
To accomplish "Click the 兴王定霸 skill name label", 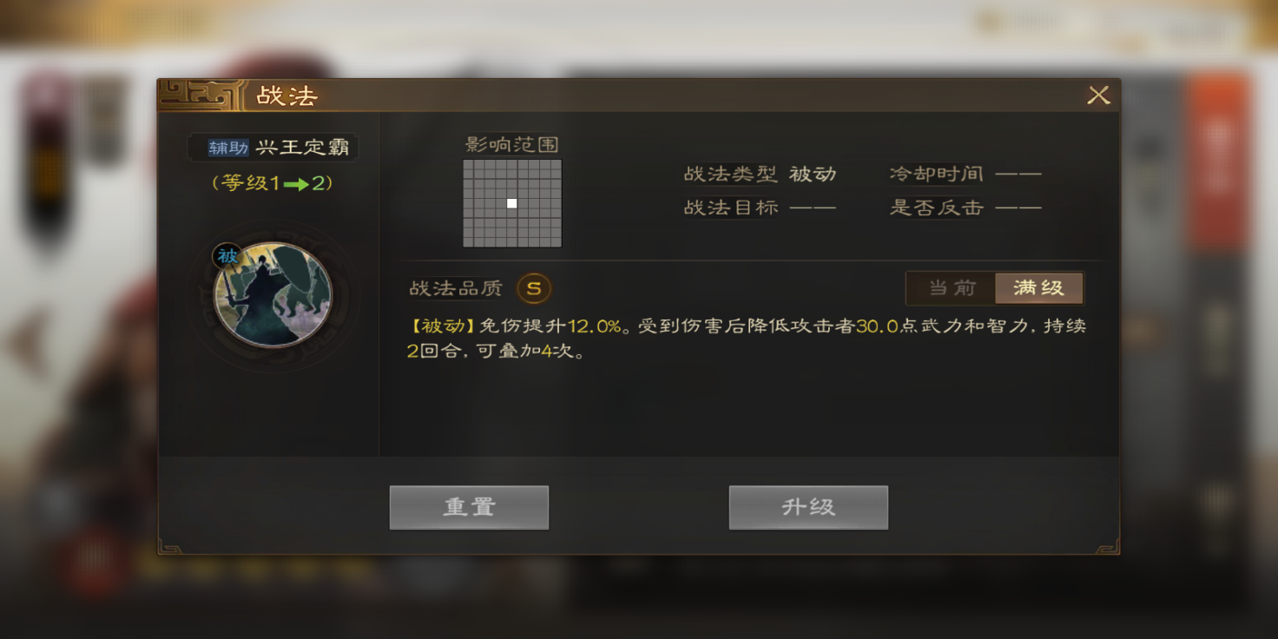I will pos(302,148).
